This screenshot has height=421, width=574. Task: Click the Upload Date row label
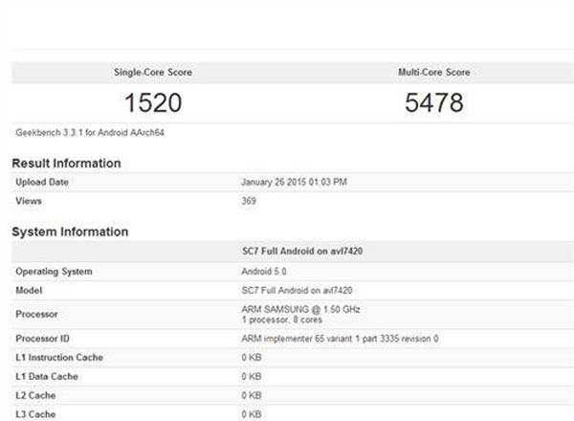(x=42, y=182)
